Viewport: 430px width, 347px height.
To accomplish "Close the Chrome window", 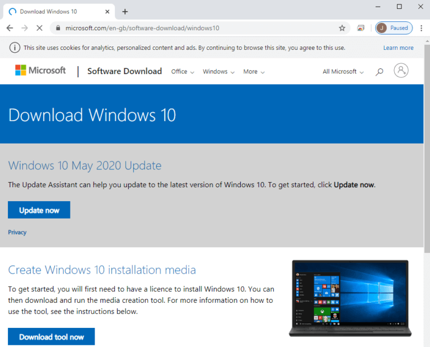I will [420, 7].
